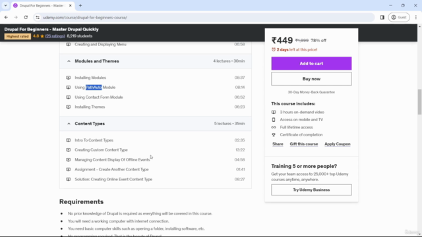Click the Requirements heading
Viewport: 422px width, 237px height.
81,202
